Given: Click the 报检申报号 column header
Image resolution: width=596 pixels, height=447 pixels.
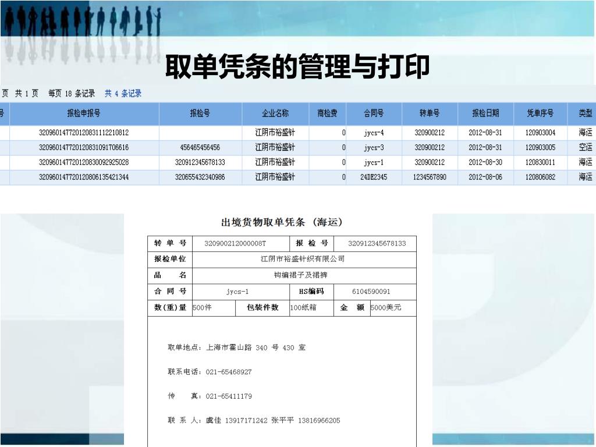Looking at the screenshot, I should coord(84,113).
